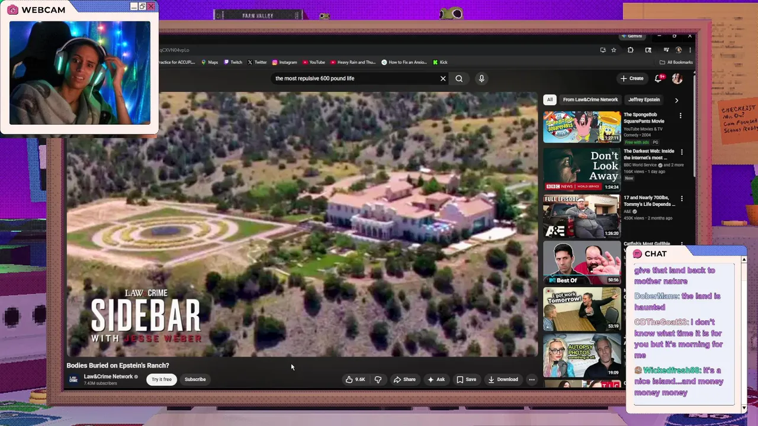
Task: Open options for SpongeBob SquarePants Movie suggestion
Action: pos(680,116)
